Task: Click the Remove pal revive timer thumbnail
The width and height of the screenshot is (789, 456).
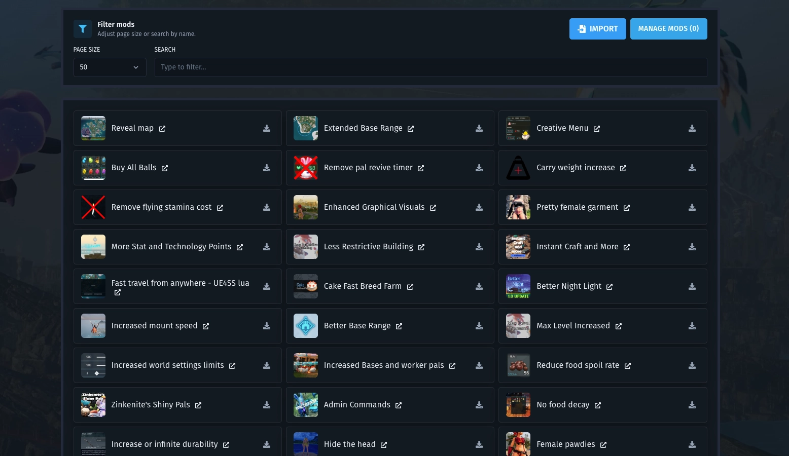Action: point(306,168)
